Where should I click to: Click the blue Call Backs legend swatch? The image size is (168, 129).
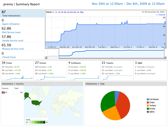pos(148,99)
